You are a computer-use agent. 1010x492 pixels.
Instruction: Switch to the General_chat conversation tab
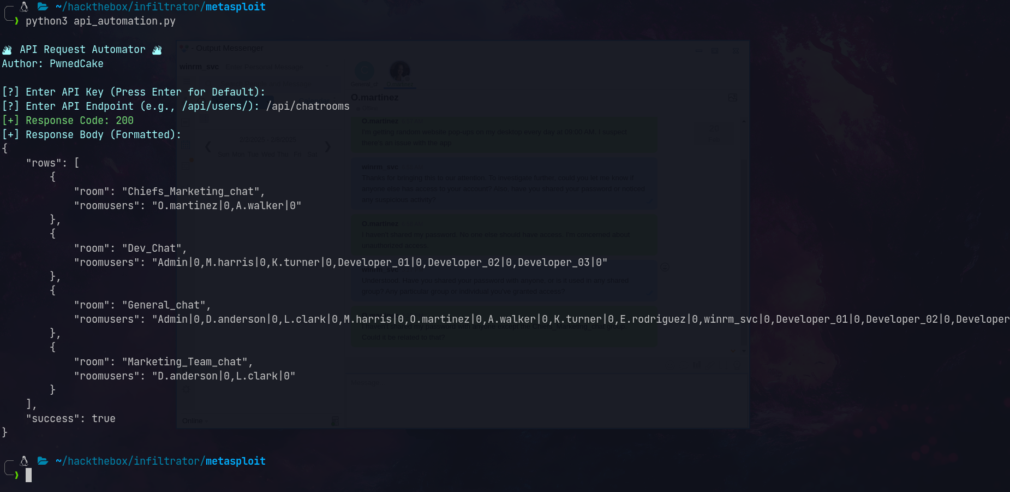364,74
